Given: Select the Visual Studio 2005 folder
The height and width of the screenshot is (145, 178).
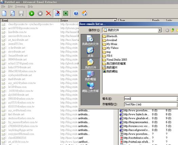Looking at the screenshot, I should 115,59.
